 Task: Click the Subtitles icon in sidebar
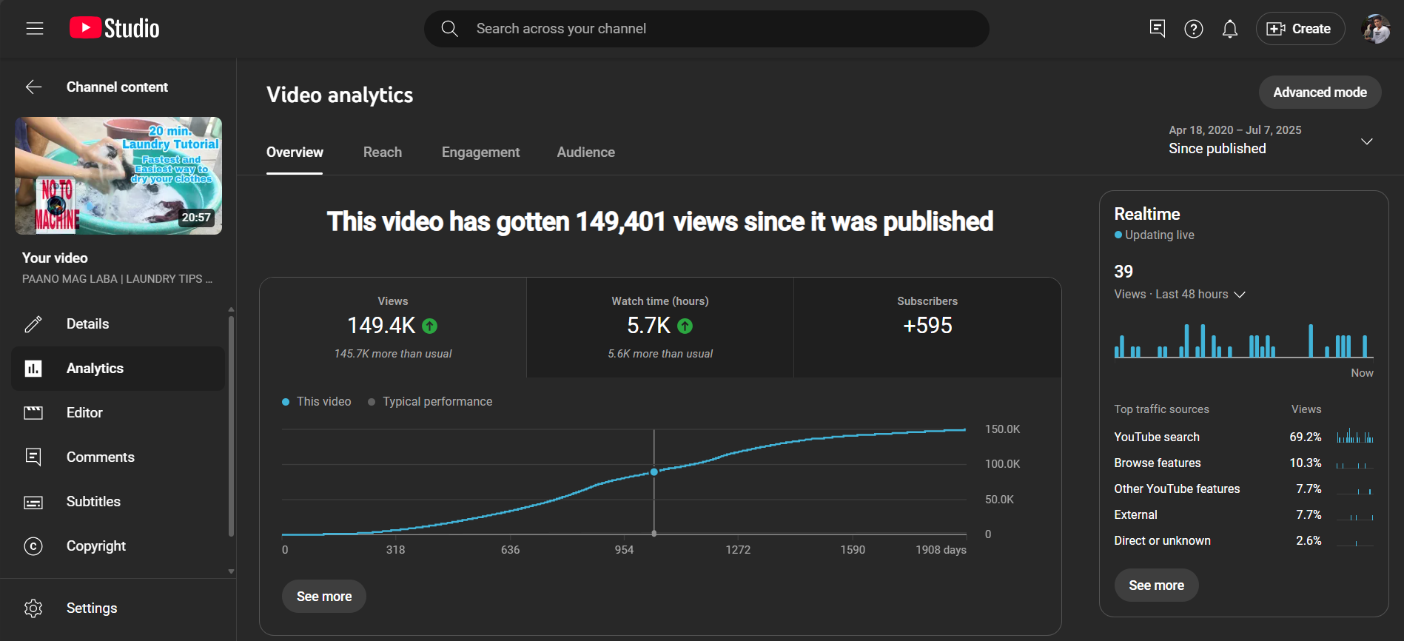pyautogui.click(x=33, y=503)
